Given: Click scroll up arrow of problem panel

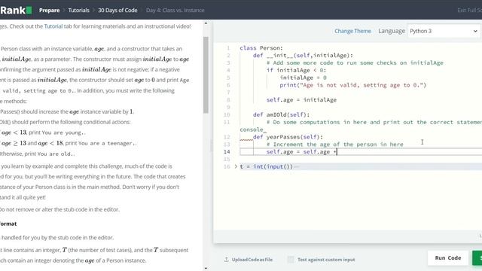Looking at the screenshot, I should (206, 23).
